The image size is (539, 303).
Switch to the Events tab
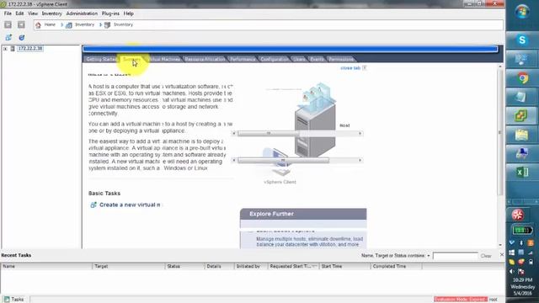pos(317,59)
